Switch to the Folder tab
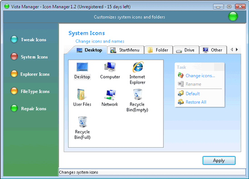Viewport: 249px width, 179px height. tap(158, 50)
